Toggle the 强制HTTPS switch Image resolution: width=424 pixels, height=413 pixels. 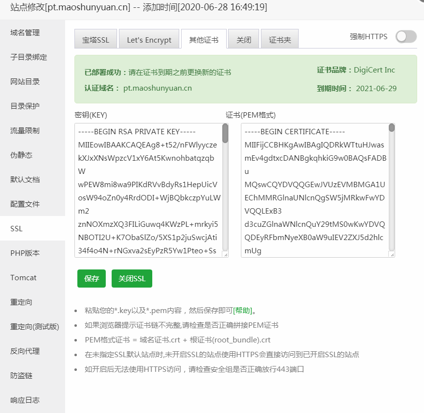click(x=406, y=36)
